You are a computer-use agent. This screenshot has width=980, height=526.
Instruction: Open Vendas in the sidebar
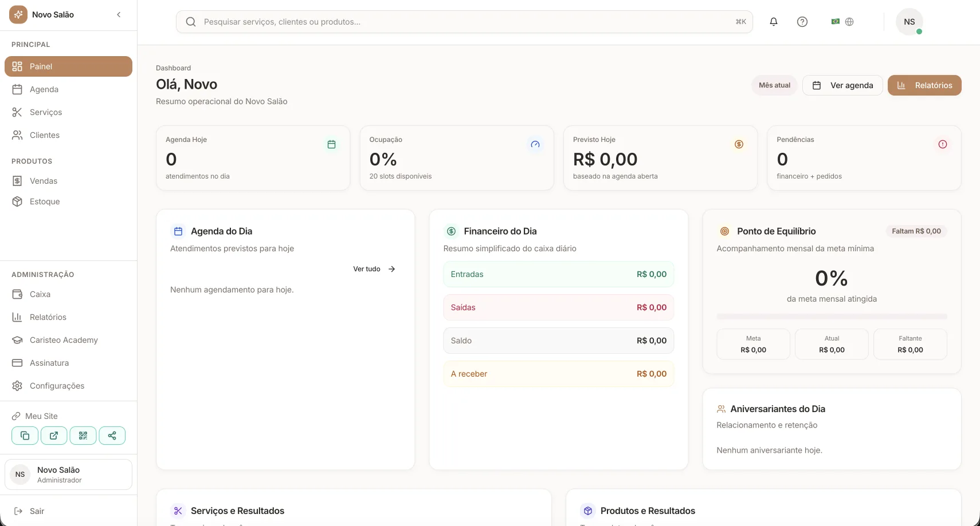[x=68, y=181]
